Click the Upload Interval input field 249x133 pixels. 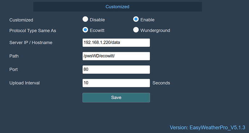[x=116, y=83]
